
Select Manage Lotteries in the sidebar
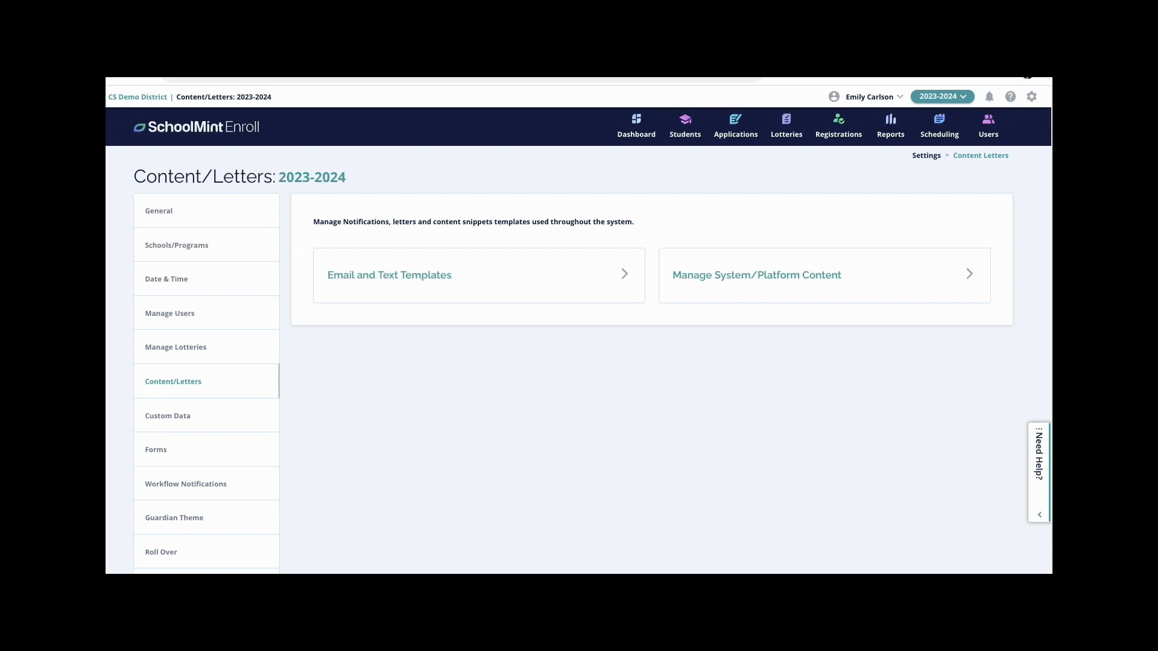coord(206,347)
